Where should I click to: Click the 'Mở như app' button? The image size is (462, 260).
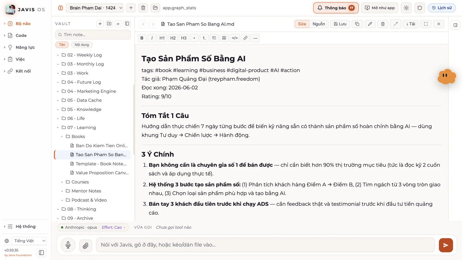click(380, 8)
